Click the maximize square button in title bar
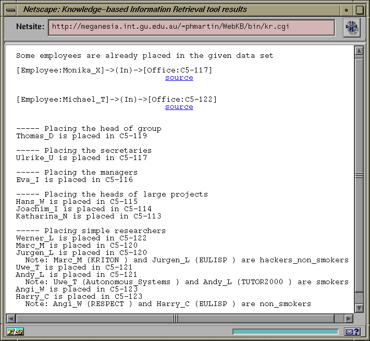Viewport: 370px width, 341px height. point(359,9)
